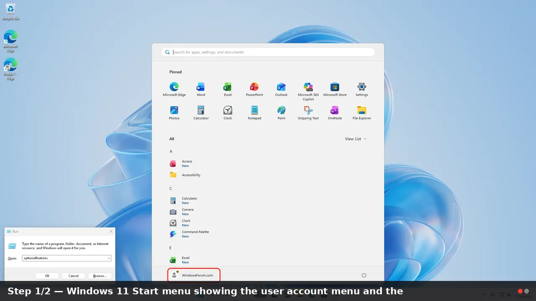Launch Microsoft 365 Copilot
The width and height of the screenshot is (536, 301).
point(308,92)
